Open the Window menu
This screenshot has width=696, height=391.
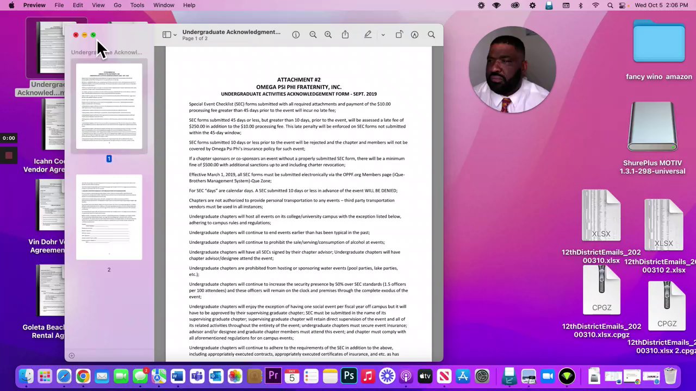164,5
